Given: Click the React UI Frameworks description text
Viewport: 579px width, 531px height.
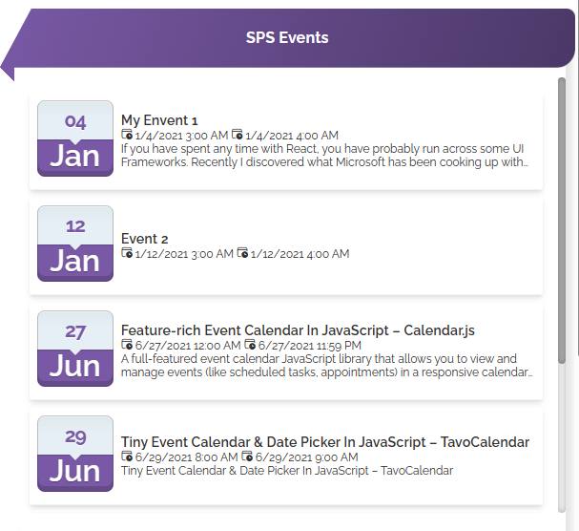Looking at the screenshot, I should point(325,156).
